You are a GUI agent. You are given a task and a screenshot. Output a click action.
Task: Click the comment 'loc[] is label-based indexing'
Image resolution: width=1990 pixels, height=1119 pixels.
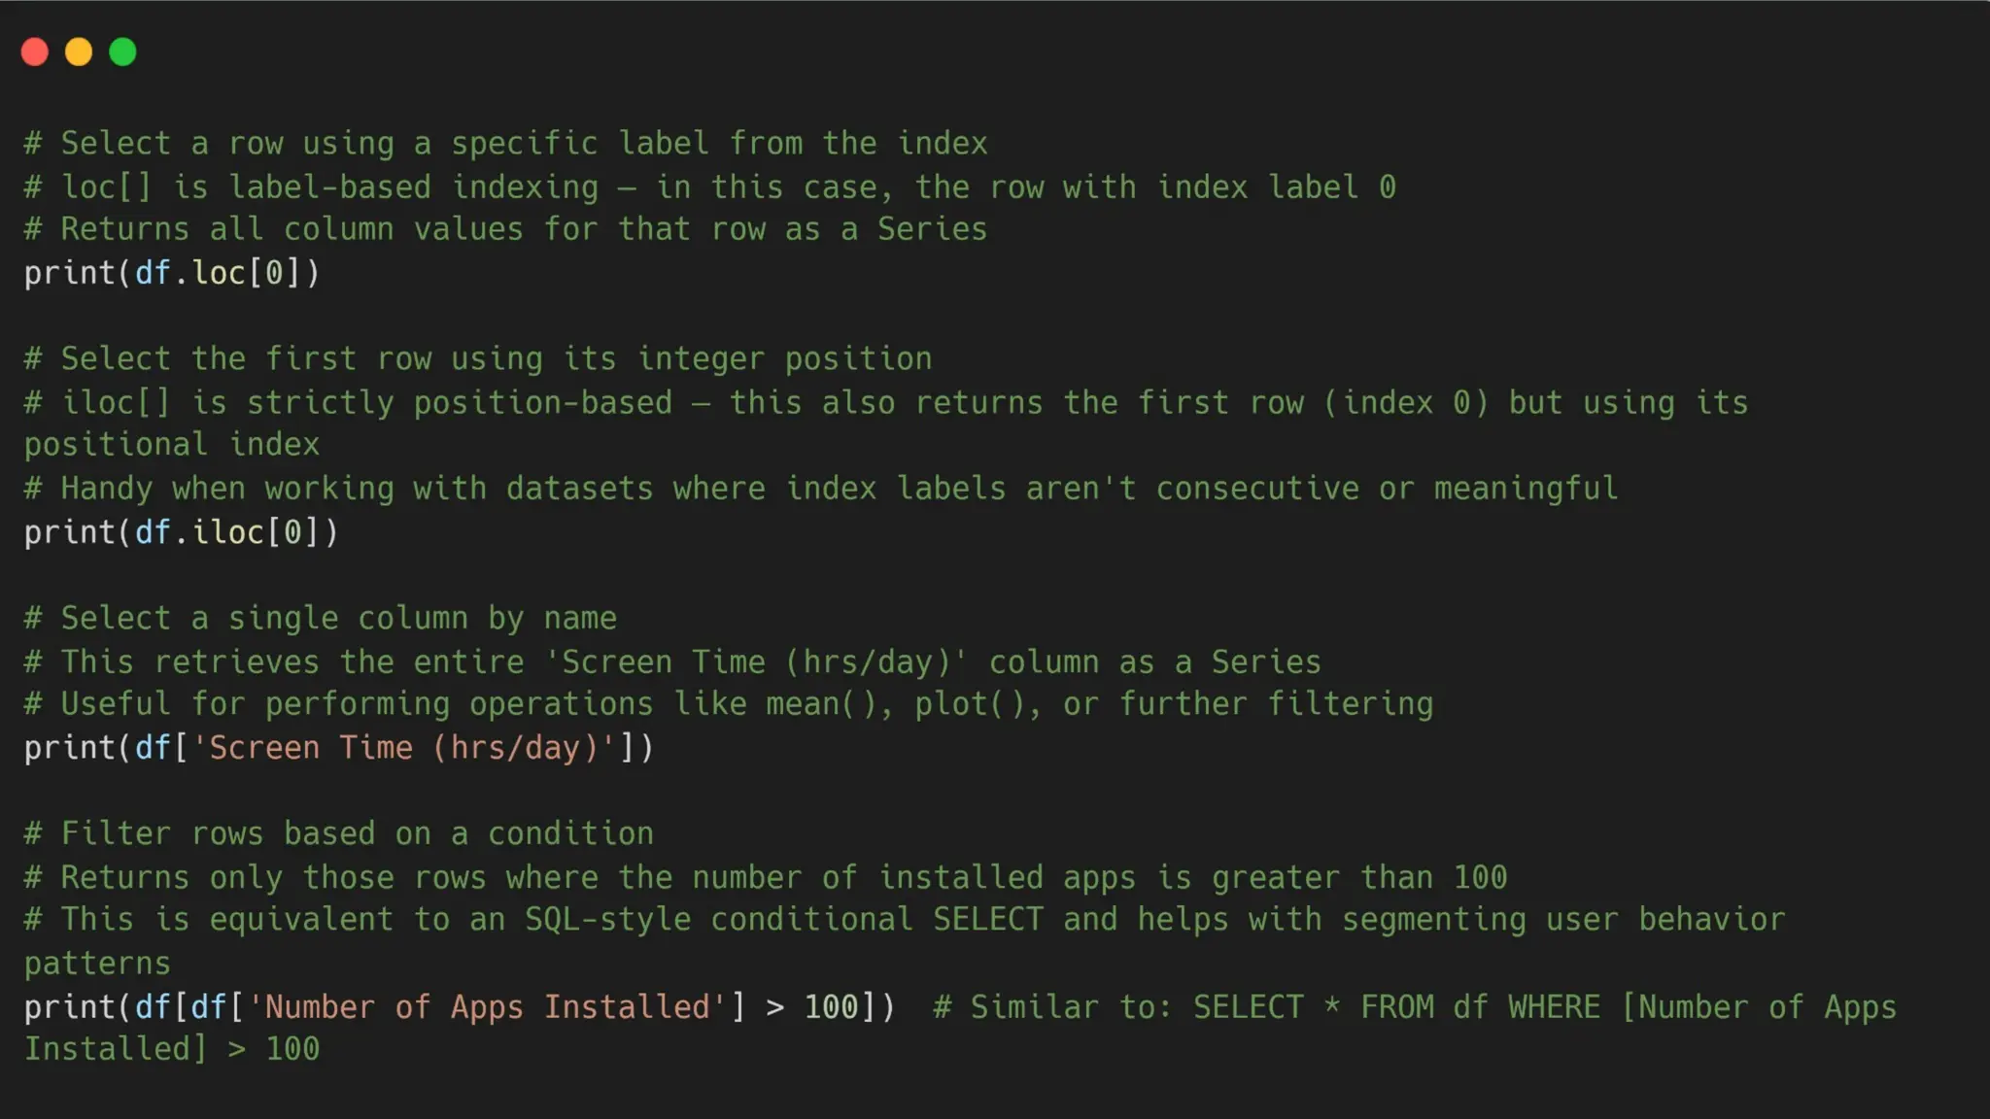coord(710,186)
